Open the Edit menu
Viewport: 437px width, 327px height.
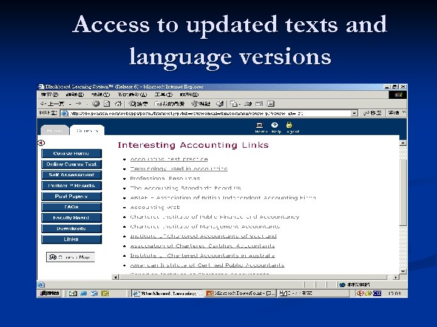[x=75, y=95]
